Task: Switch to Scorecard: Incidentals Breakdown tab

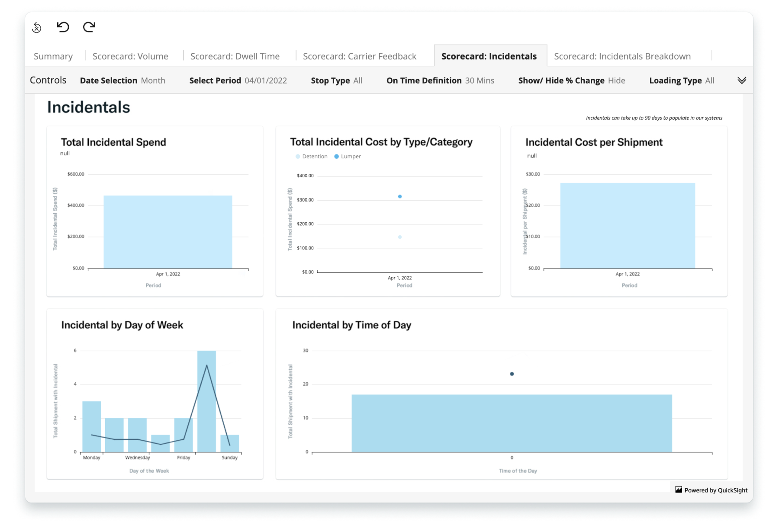Action: [622, 56]
